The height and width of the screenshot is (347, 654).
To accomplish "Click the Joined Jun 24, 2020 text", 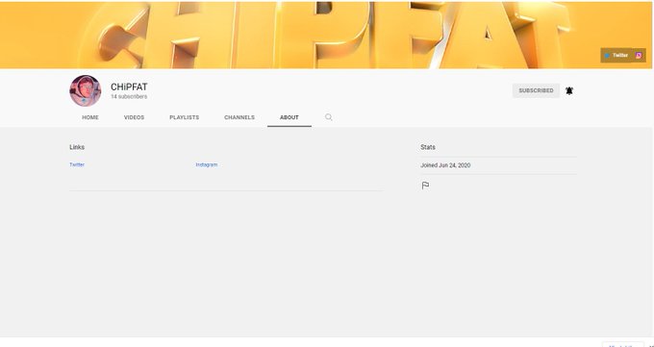I will (445, 165).
